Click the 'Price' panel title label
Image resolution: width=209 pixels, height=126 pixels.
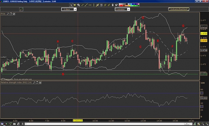3,14
